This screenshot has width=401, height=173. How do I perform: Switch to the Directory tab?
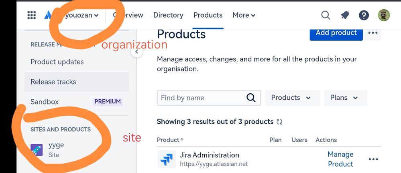click(x=168, y=15)
